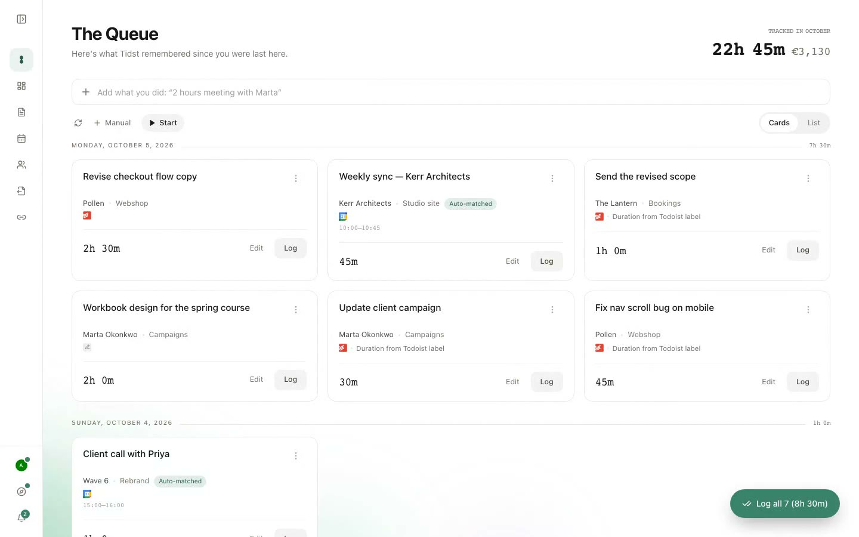Open the sidebar page-with-arrow icon
The height and width of the screenshot is (537, 859).
(21, 191)
